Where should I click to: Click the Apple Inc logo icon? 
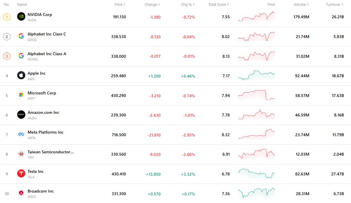point(21,76)
